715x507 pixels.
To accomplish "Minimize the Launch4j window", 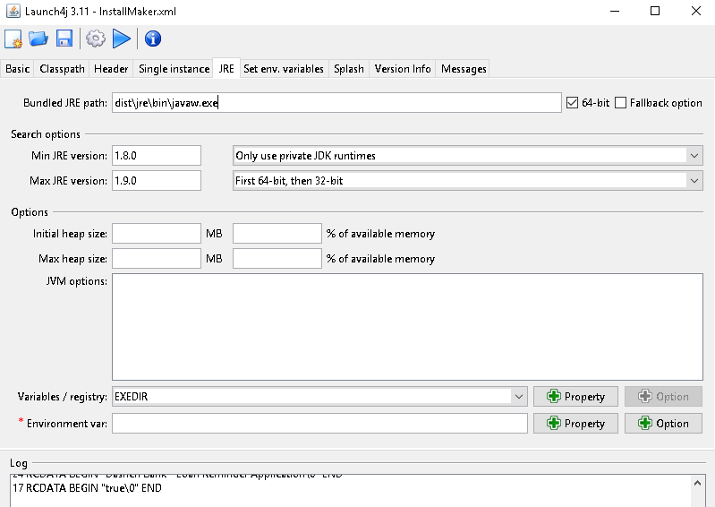I will tap(615, 11).
